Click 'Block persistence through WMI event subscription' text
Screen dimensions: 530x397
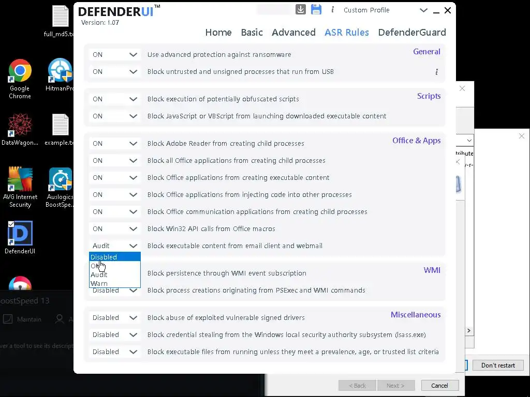tap(227, 273)
